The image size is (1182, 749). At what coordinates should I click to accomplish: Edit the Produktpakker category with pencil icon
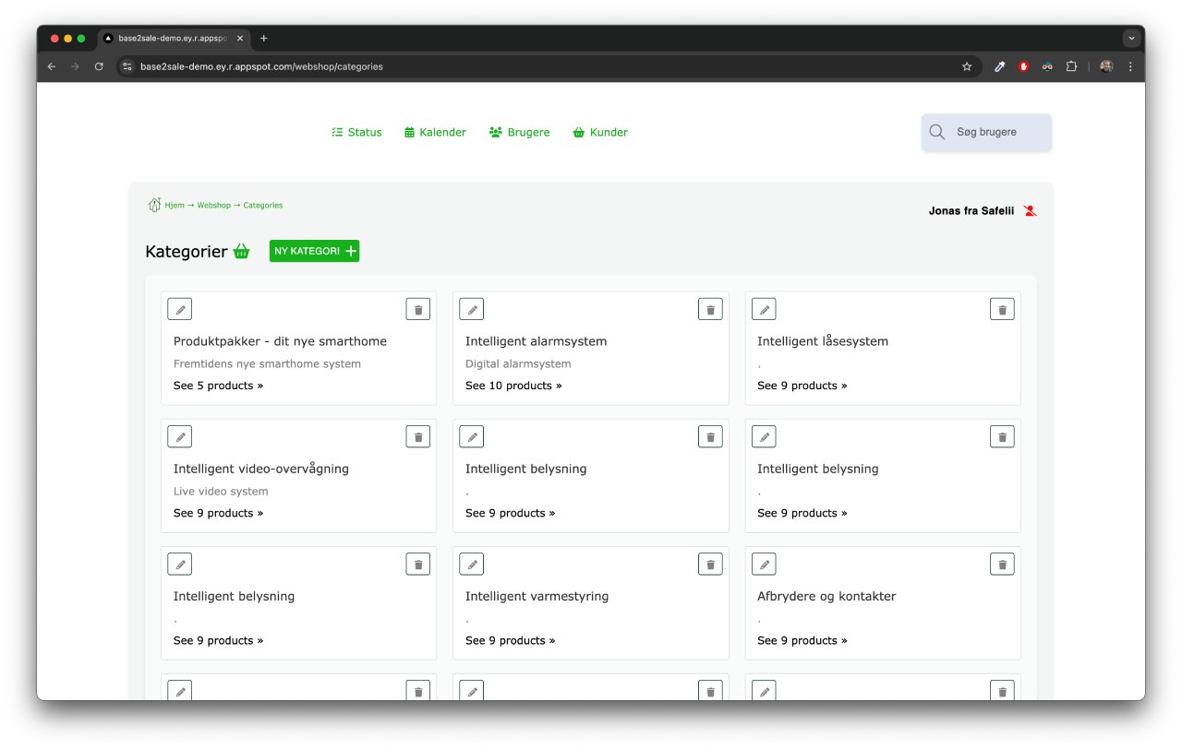179,310
